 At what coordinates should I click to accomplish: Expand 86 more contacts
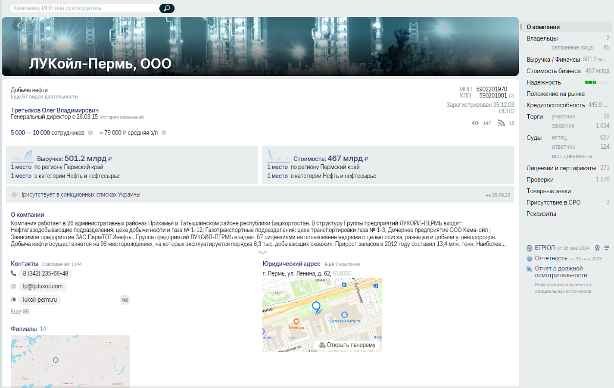(x=20, y=311)
